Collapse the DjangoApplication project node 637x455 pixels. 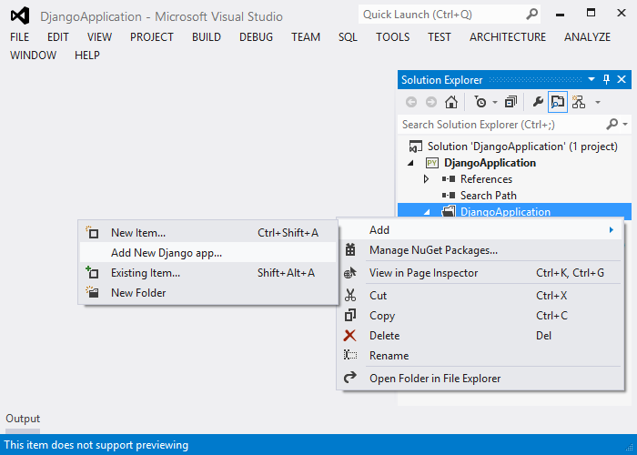pyautogui.click(x=410, y=163)
